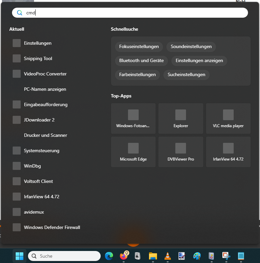Click the taskbar Suche search box

64,256
